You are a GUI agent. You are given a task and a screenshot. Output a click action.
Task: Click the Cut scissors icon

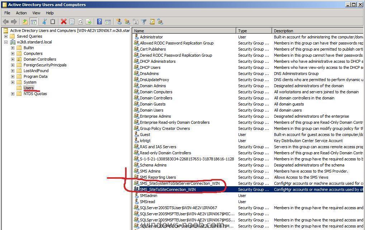click(44, 22)
